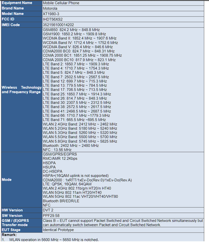This screenshot has width=209, height=242.
Task: Click the Mode row header
Action: tap(7, 179)
